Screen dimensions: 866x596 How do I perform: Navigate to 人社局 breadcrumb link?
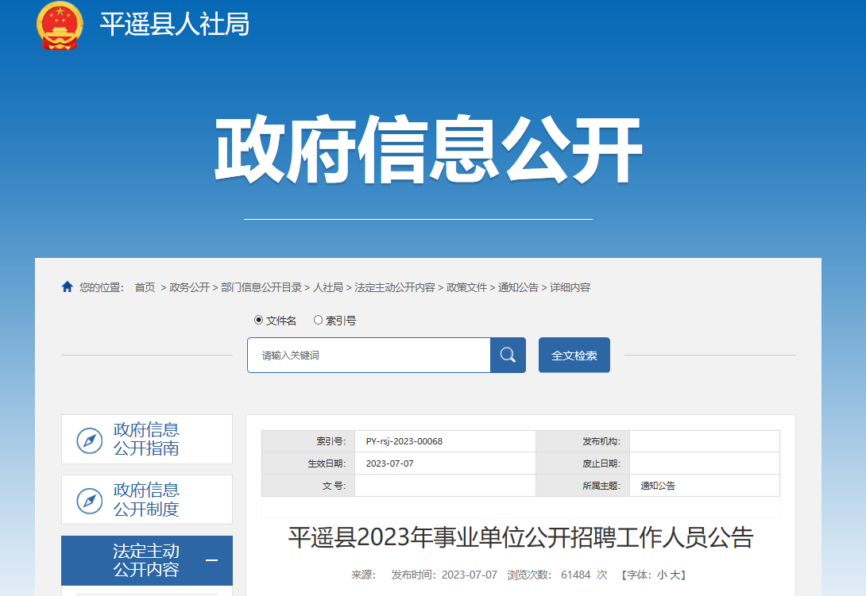point(328,287)
